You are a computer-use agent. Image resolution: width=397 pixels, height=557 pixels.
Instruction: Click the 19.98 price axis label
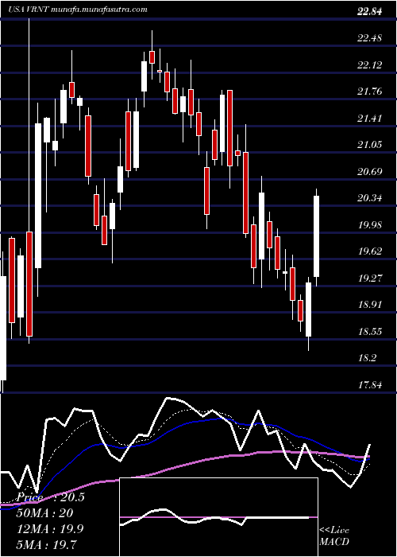tap(370, 224)
